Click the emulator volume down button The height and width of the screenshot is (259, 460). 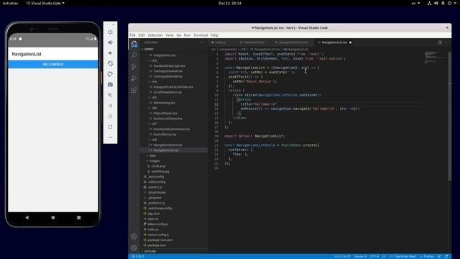click(110, 53)
